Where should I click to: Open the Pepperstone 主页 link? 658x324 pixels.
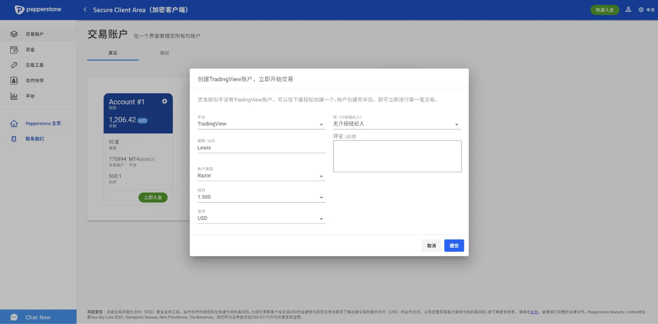click(x=43, y=123)
